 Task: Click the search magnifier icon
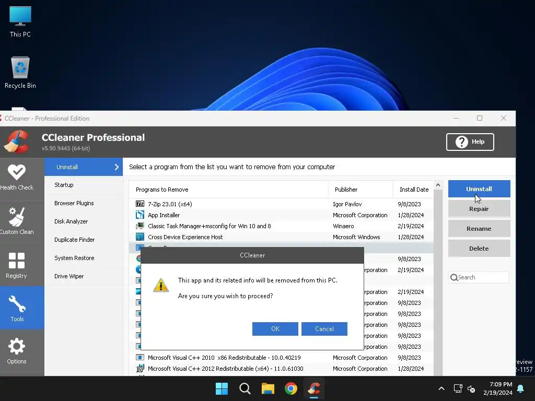click(454, 277)
